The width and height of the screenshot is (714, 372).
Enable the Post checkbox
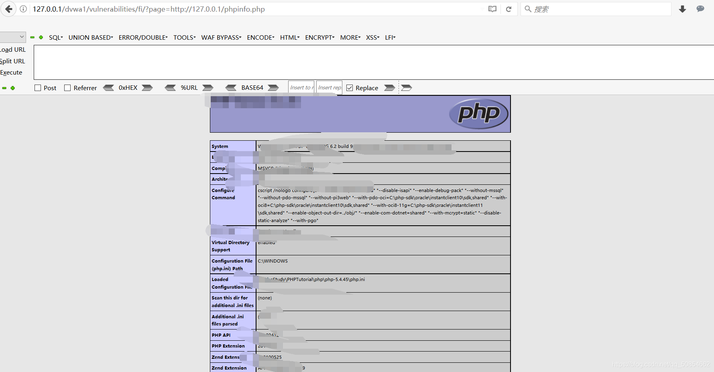point(38,88)
